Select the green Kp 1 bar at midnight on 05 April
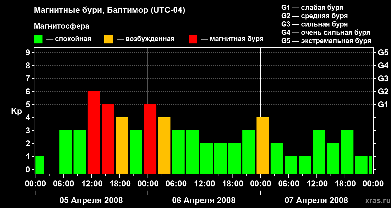Viewport: 391px width, 208px height. click(40, 165)
